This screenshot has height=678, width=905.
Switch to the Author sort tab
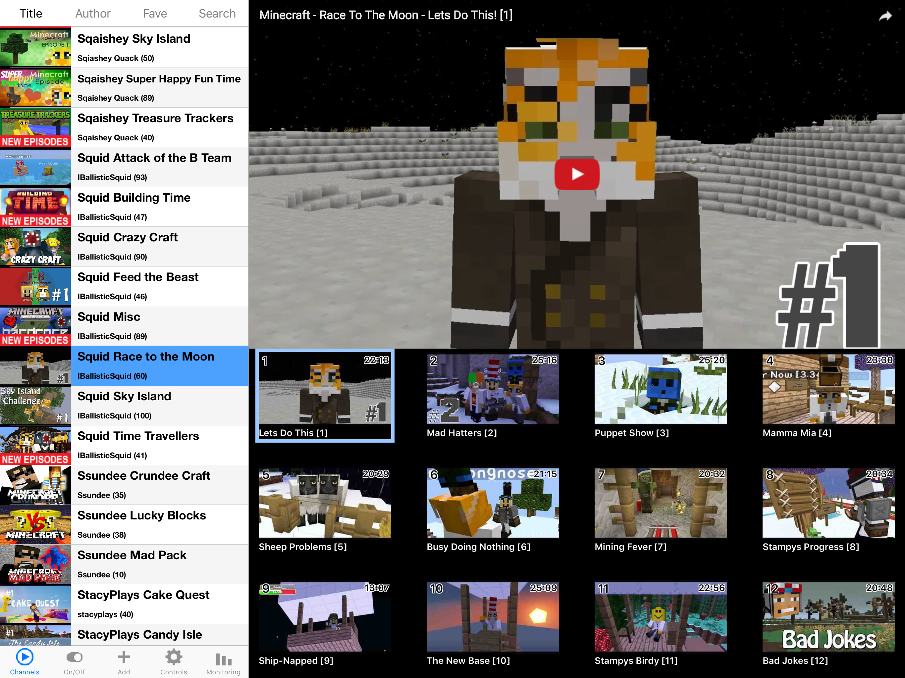pyautogui.click(x=93, y=14)
